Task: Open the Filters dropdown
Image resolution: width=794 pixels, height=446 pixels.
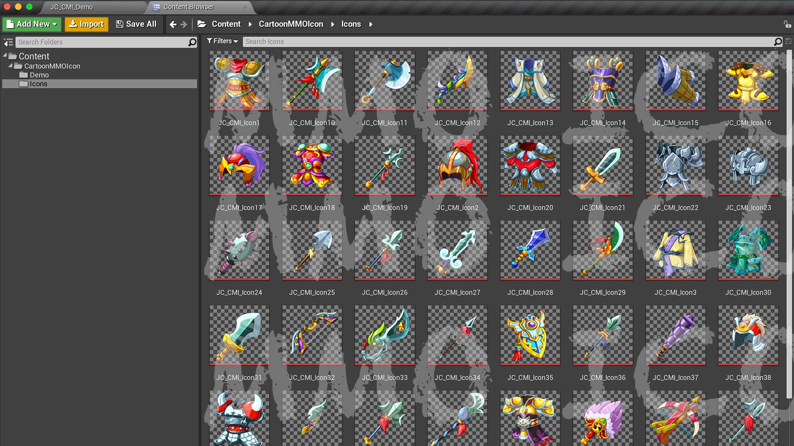Action: [x=222, y=41]
